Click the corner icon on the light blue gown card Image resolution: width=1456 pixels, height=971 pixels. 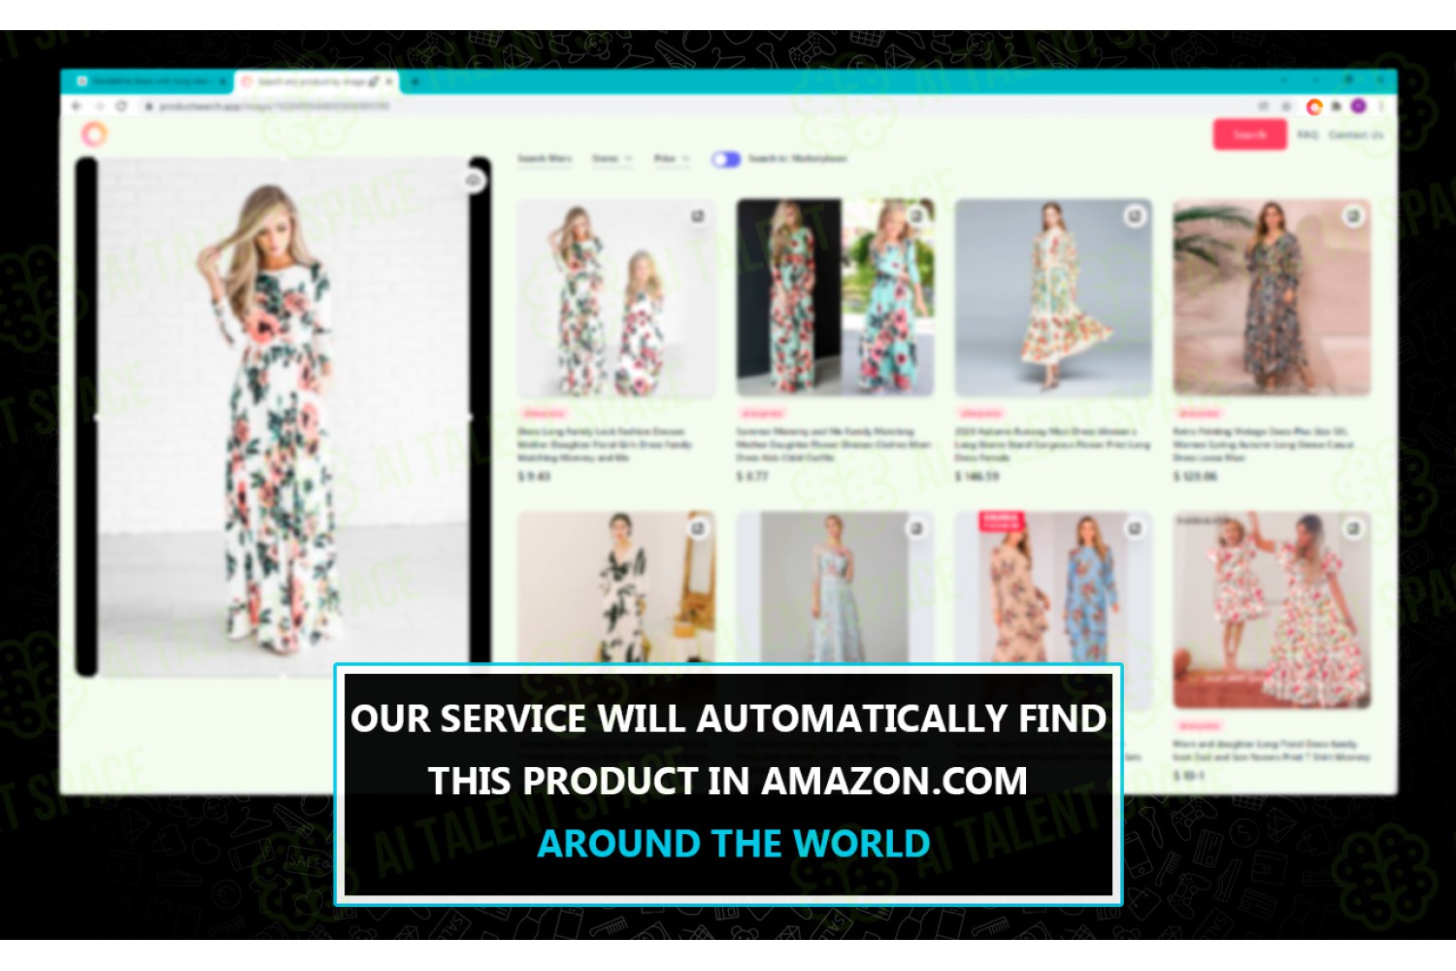[x=915, y=528]
